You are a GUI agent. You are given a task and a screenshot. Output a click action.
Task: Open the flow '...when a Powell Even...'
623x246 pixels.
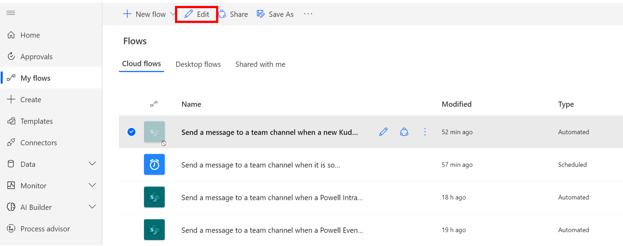[272, 230]
